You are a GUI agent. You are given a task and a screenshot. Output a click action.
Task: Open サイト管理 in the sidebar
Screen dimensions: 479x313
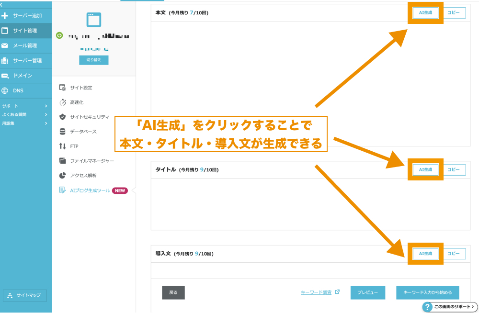click(26, 31)
